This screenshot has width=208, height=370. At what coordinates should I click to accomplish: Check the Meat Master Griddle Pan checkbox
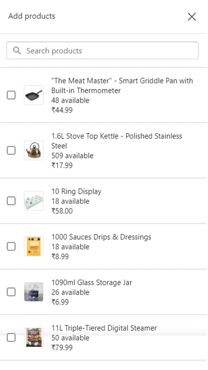(x=11, y=95)
